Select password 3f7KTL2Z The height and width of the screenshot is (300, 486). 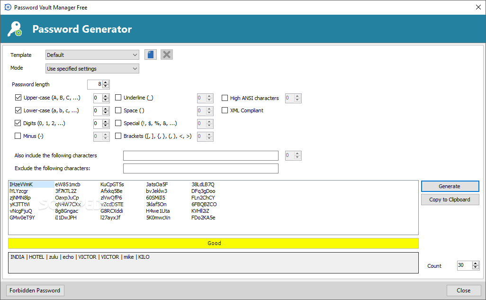click(66, 191)
